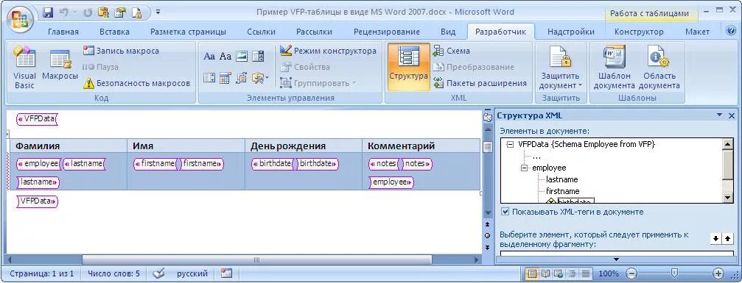Open the Разметка страницы ribbon tab
This screenshot has height=283, width=742.
(x=188, y=32)
